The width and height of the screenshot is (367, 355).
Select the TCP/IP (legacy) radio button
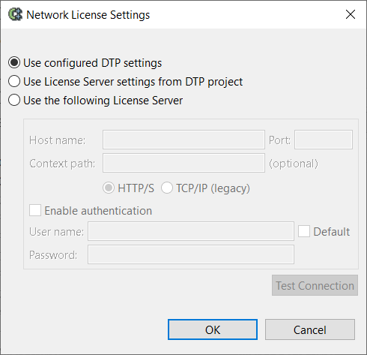[167, 188]
